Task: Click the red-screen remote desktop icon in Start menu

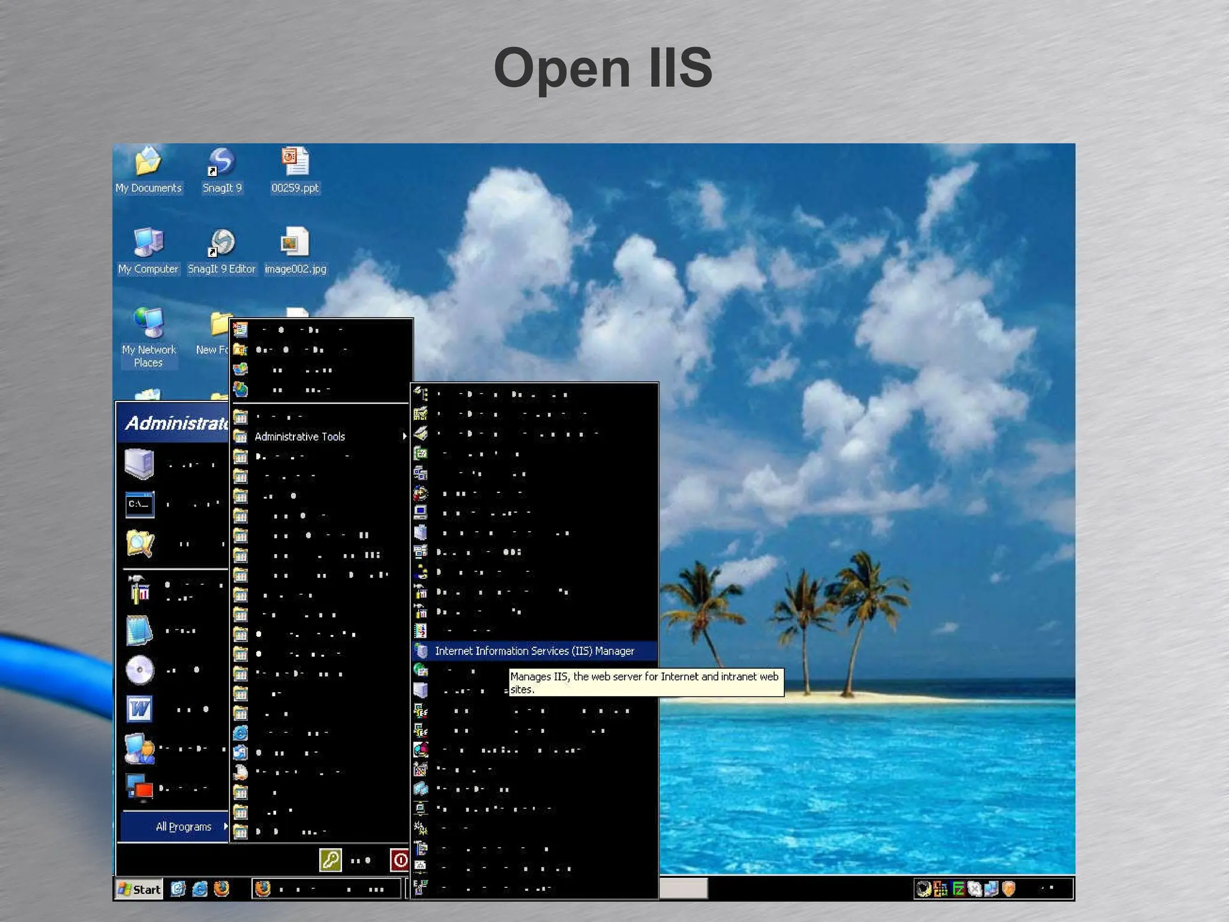Action: coord(140,788)
